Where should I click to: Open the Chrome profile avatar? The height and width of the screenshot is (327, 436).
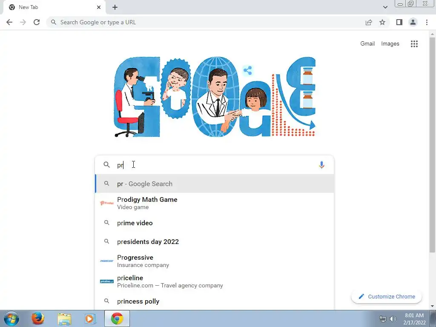tap(413, 22)
